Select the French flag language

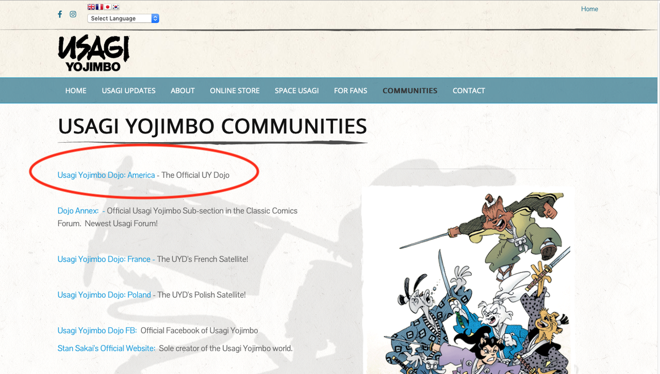[x=100, y=7]
